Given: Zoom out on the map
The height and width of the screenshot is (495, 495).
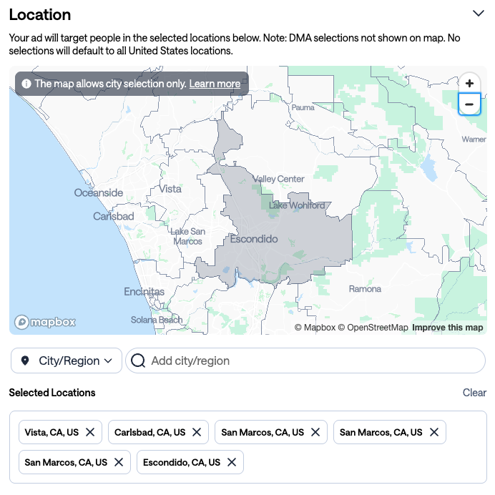Looking at the screenshot, I should (469, 104).
